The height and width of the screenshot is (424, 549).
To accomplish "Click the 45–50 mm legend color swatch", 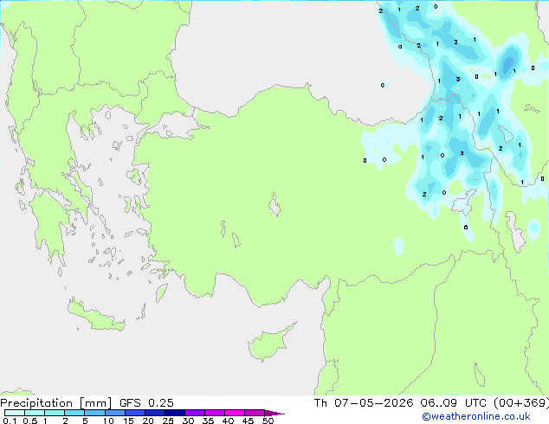I will pos(255,413).
